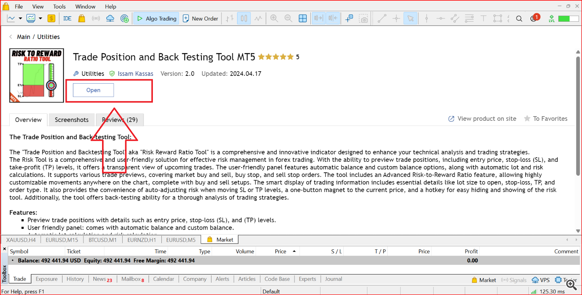582x295 pixels.
Task: Select the text label tool
Action: pyautogui.click(x=483, y=18)
